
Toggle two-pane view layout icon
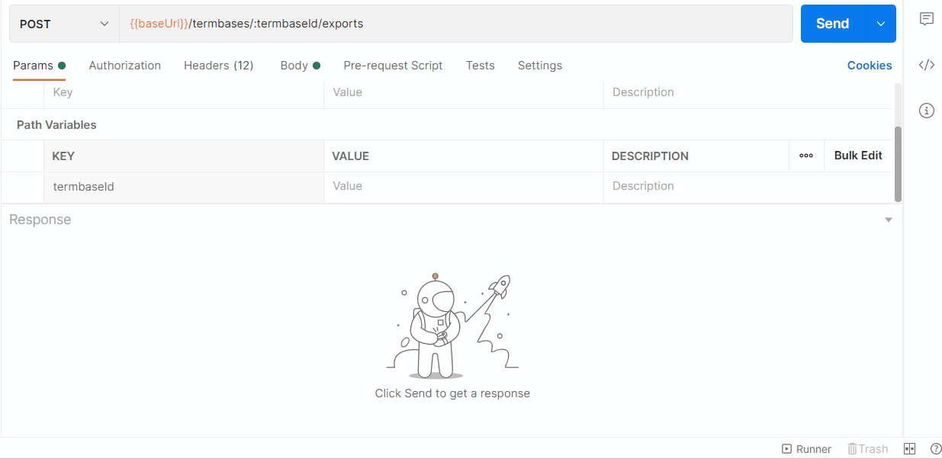click(x=909, y=449)
